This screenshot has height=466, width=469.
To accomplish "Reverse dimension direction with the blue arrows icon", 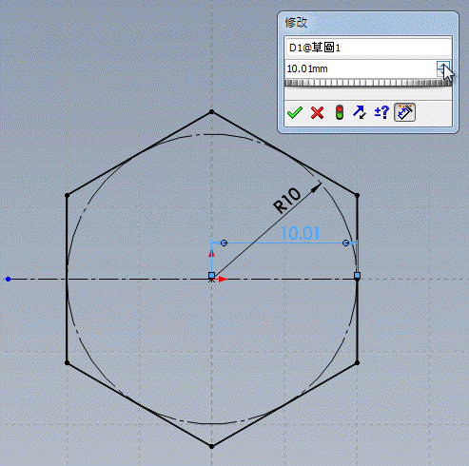I will [x=360, y=112].
